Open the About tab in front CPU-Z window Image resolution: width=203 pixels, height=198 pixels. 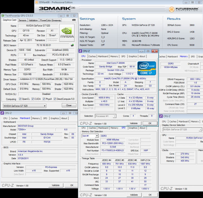[x=142, y=56]
